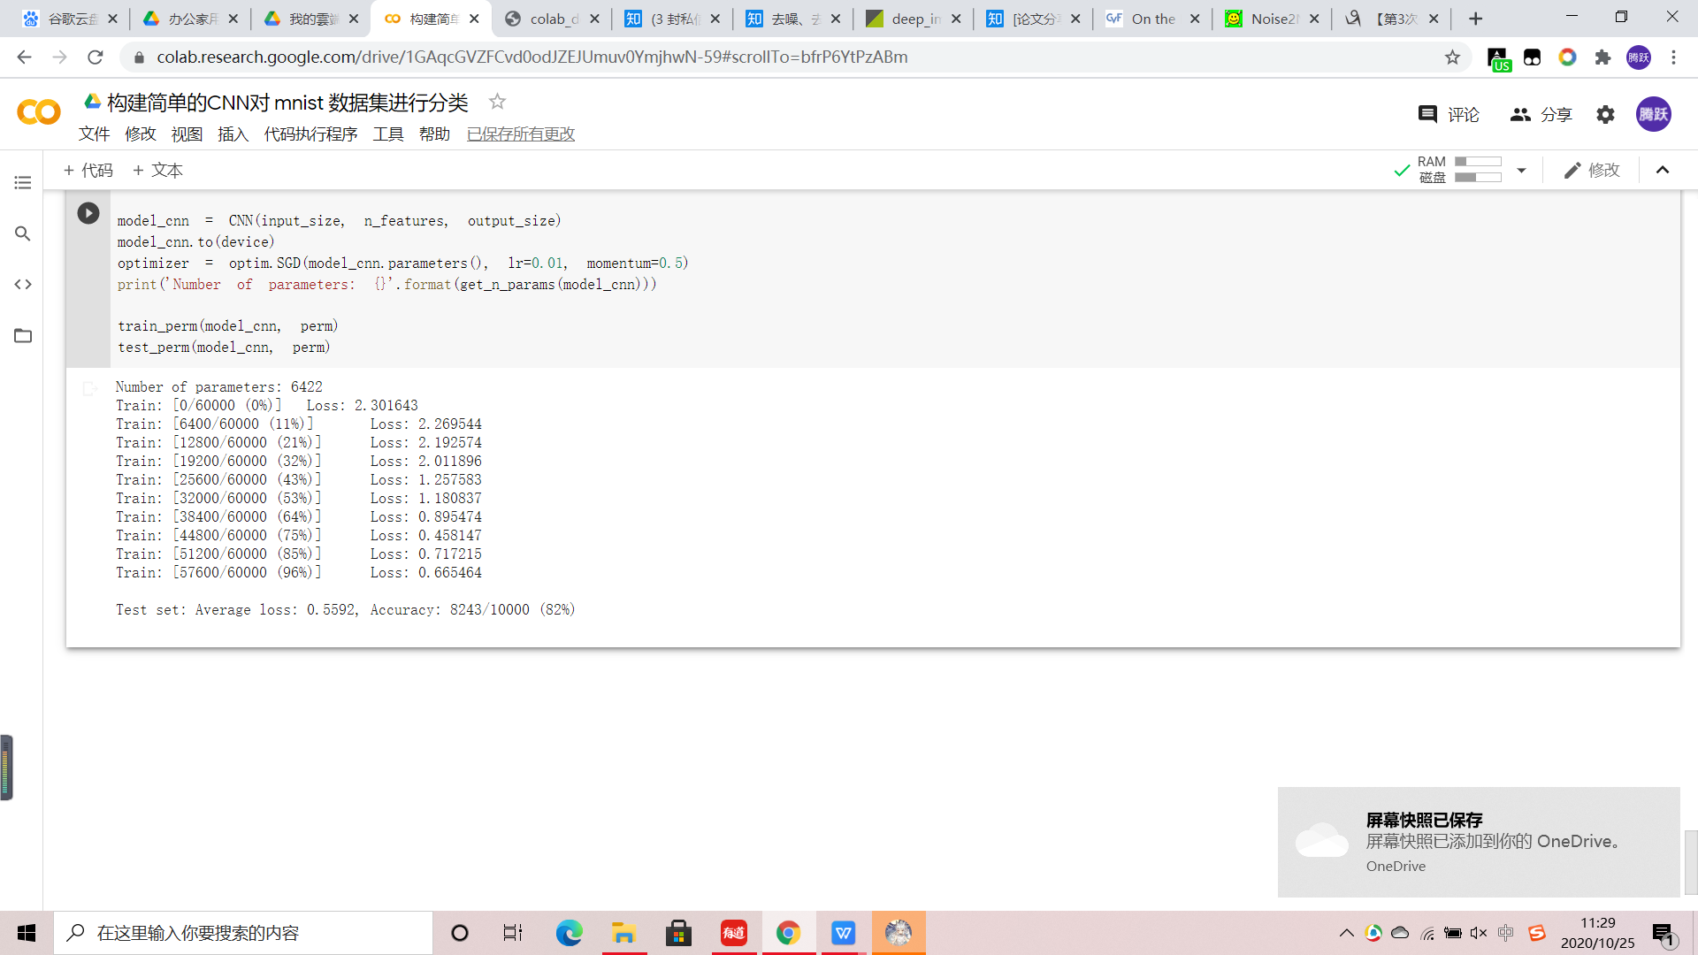This screenshot has height=955, width=1698.
Task: Open the search and replace sidebar icon
Action: click(23, 233)
